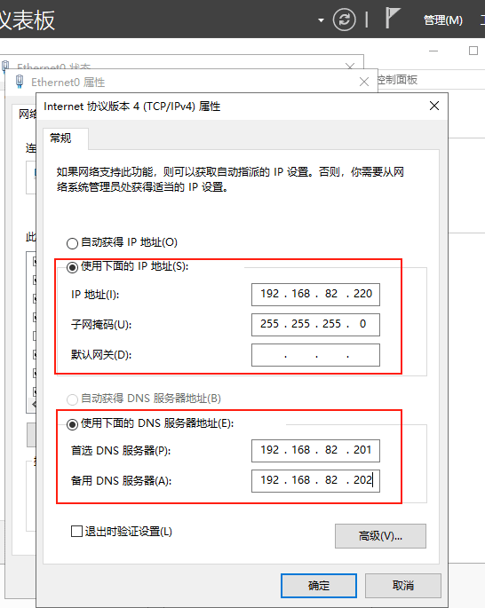Select 使用下面的 IP 地址 radio button

point(72,267)
